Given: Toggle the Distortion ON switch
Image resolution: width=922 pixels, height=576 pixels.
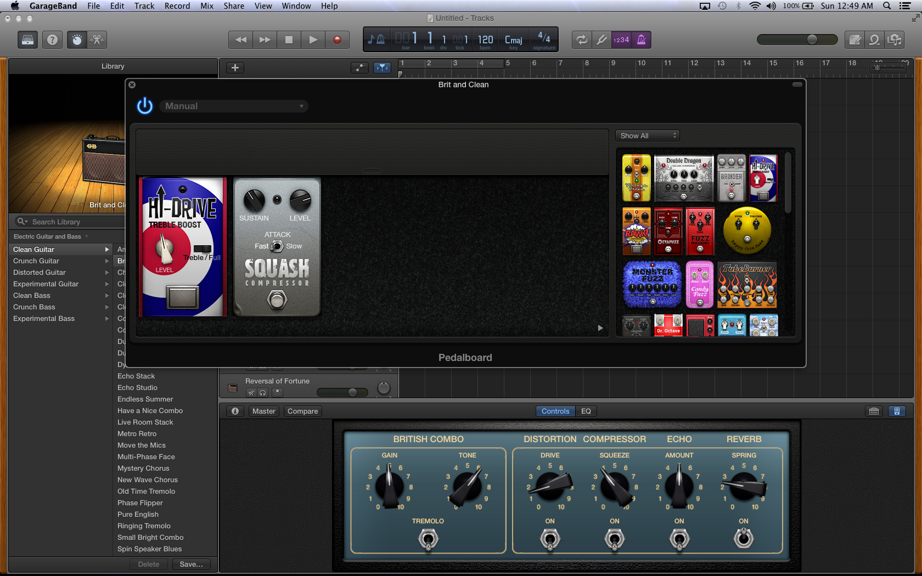Looking at the screenshot, I should coord(550,539).
